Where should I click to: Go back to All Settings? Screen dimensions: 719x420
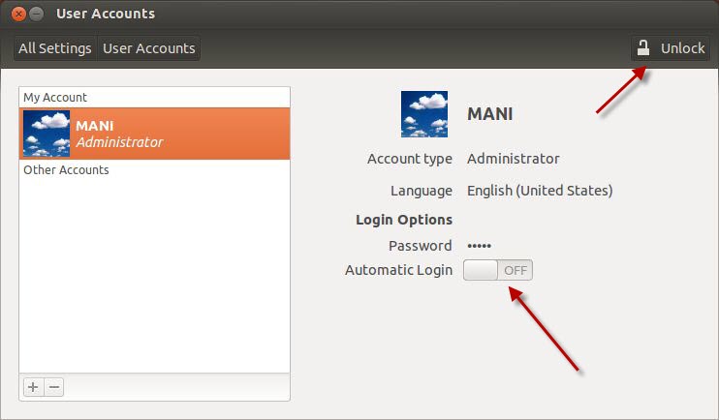tap(55, 48)
